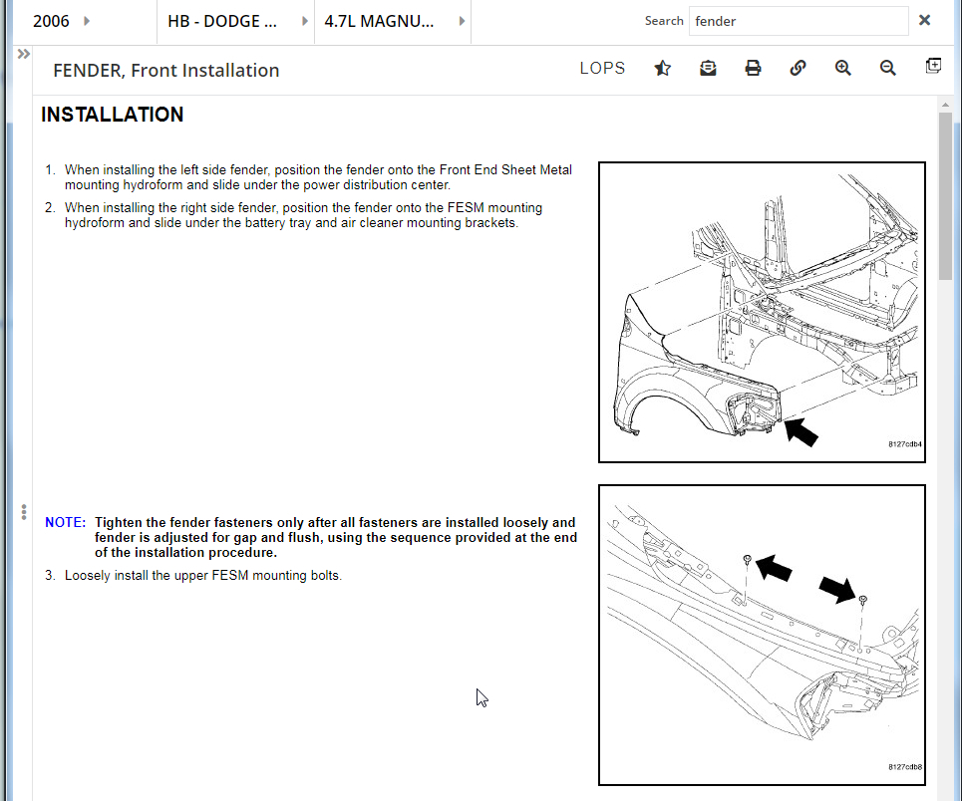Image resolution: width=962 pixels, height=801 pixels.
Task: Open the 2006 year dropdown
Action: [x=62, y=21]
